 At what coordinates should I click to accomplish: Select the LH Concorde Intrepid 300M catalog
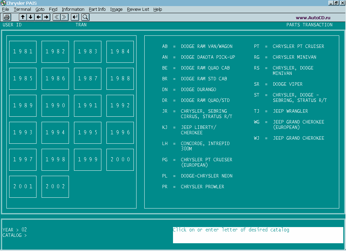point(196,146)
